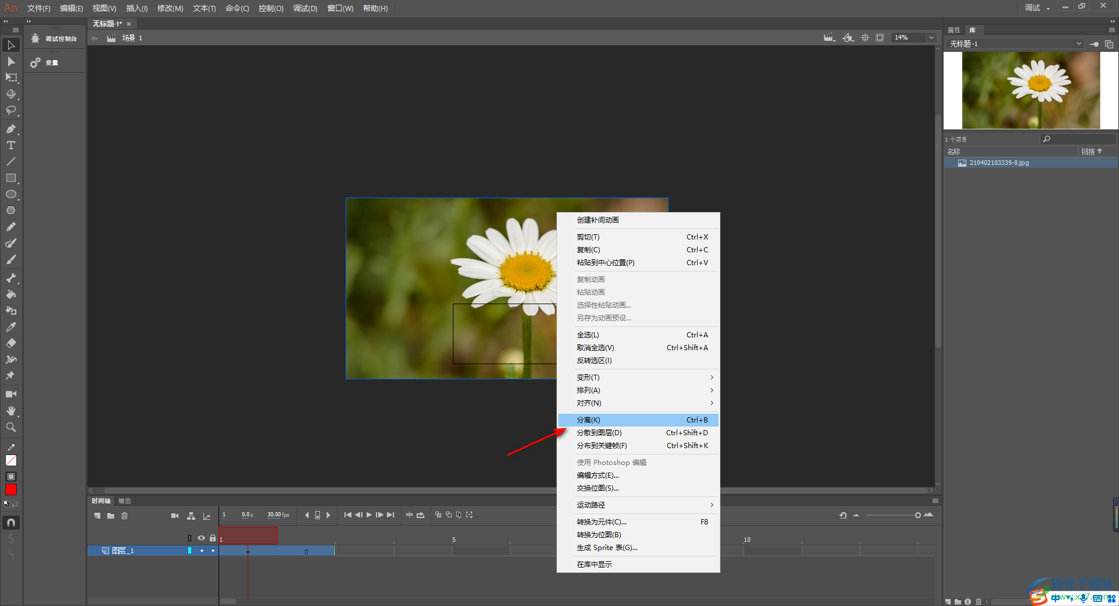Select the Rectangle tool
The width and height of the screenshot is (1119, 606).
point(10,178)
